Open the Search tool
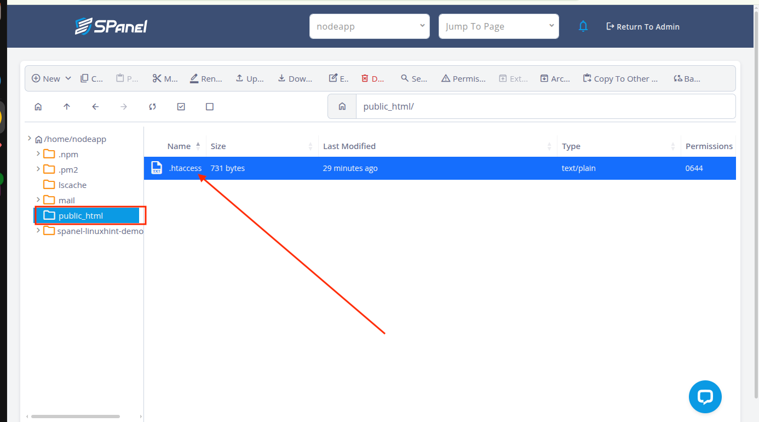759x422 pixels. point(414,78)
